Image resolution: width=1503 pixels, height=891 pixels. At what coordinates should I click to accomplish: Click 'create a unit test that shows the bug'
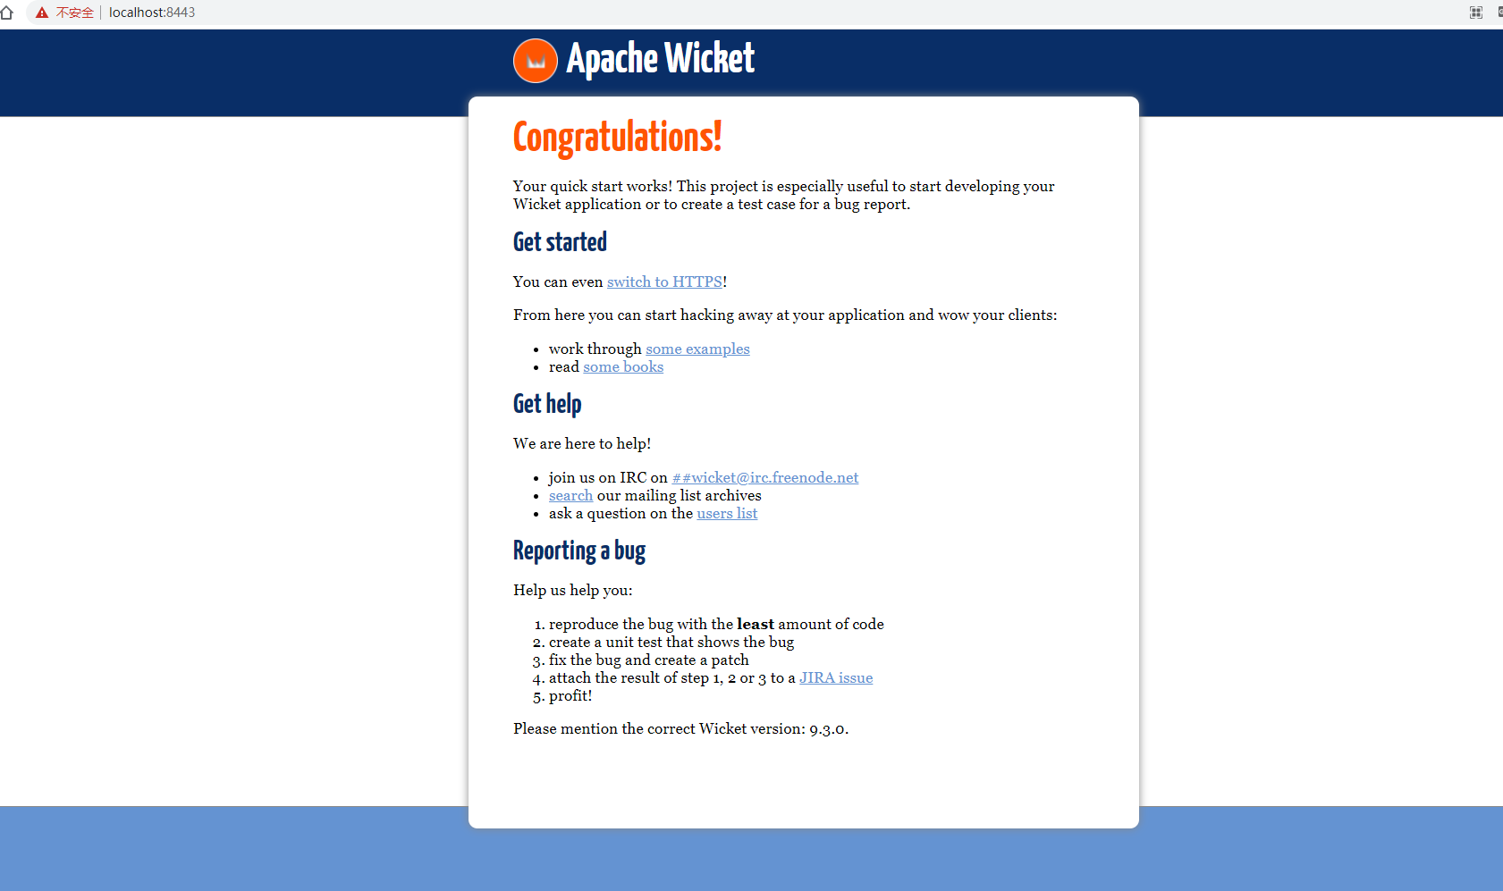click(x=671, y=642)
